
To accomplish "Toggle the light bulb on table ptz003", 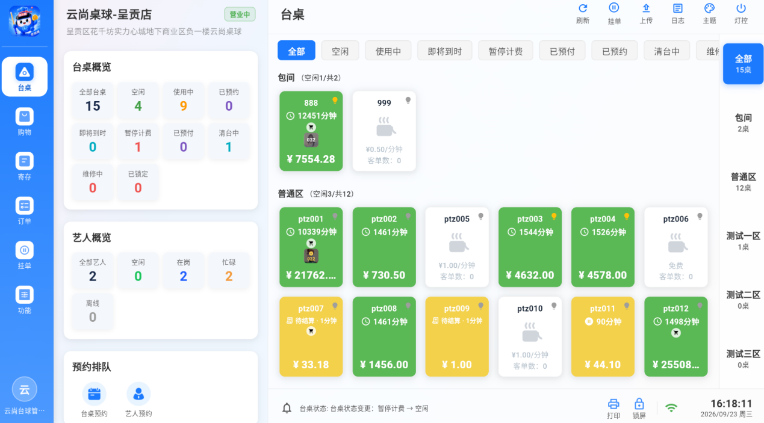I will (x=554, y=217).
